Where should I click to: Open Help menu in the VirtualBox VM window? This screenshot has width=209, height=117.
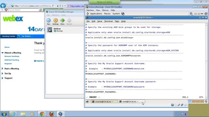[x=113, y=10]
